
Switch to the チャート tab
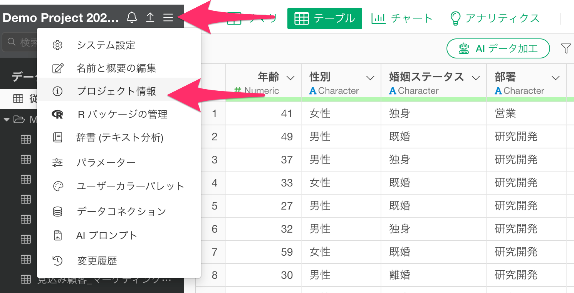tap(402, 18)
